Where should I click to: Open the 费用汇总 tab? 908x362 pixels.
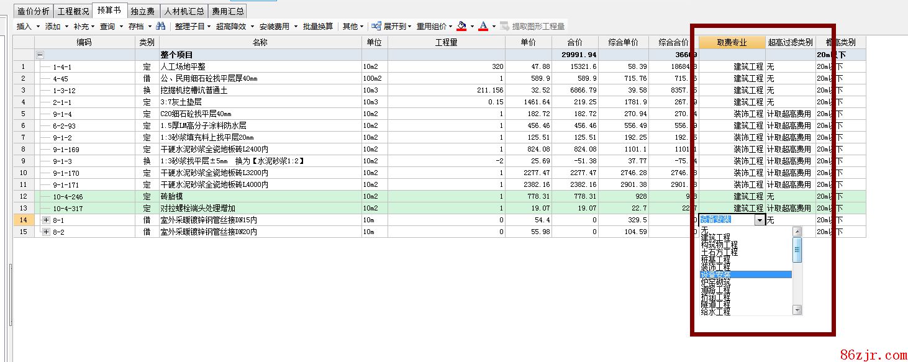227,11
